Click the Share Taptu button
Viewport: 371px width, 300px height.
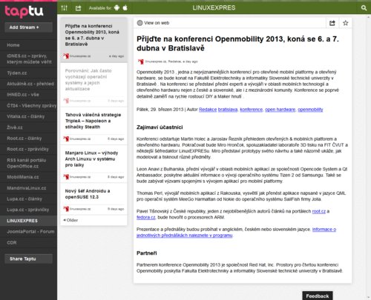[29, 259]
